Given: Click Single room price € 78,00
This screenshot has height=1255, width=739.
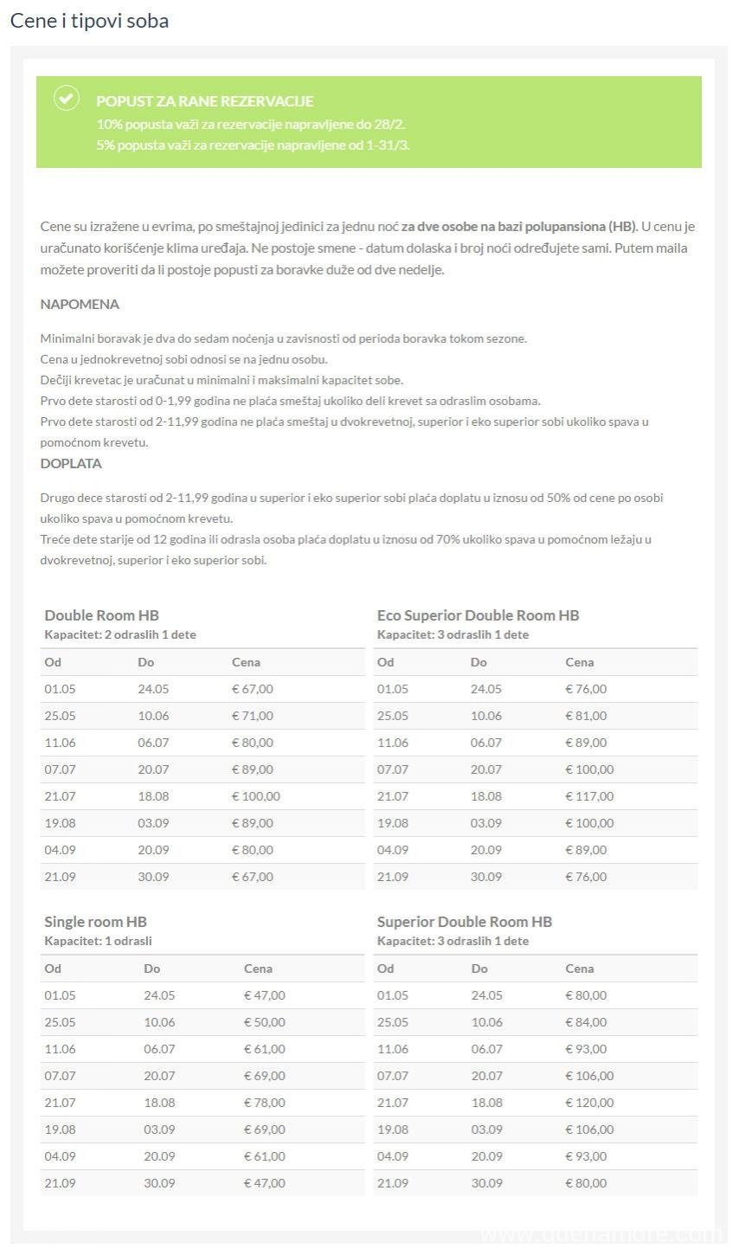Looking at the screenshot, I should click(264, 1103).
